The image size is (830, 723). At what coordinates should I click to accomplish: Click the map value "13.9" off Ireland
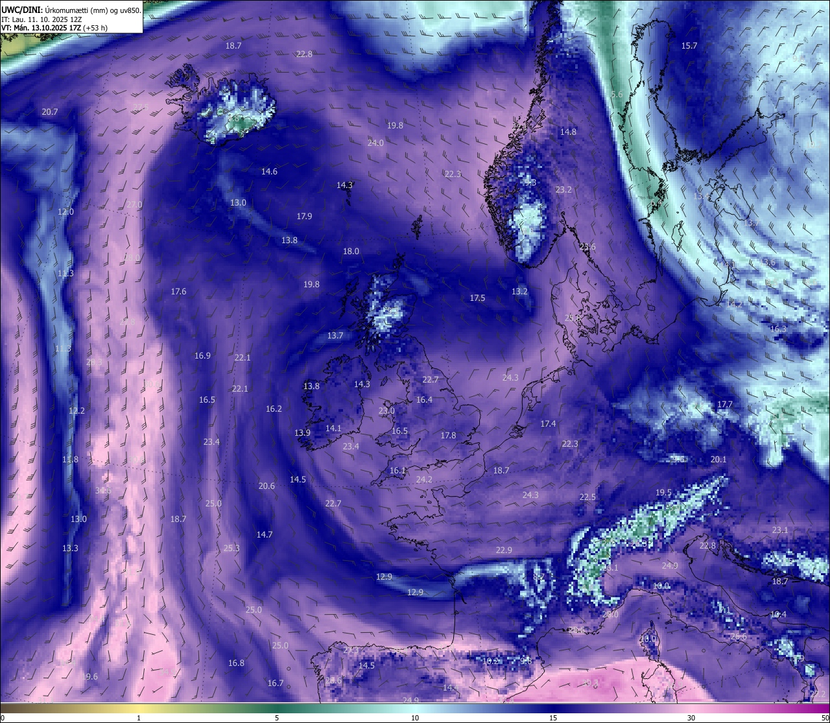[302, 433]
